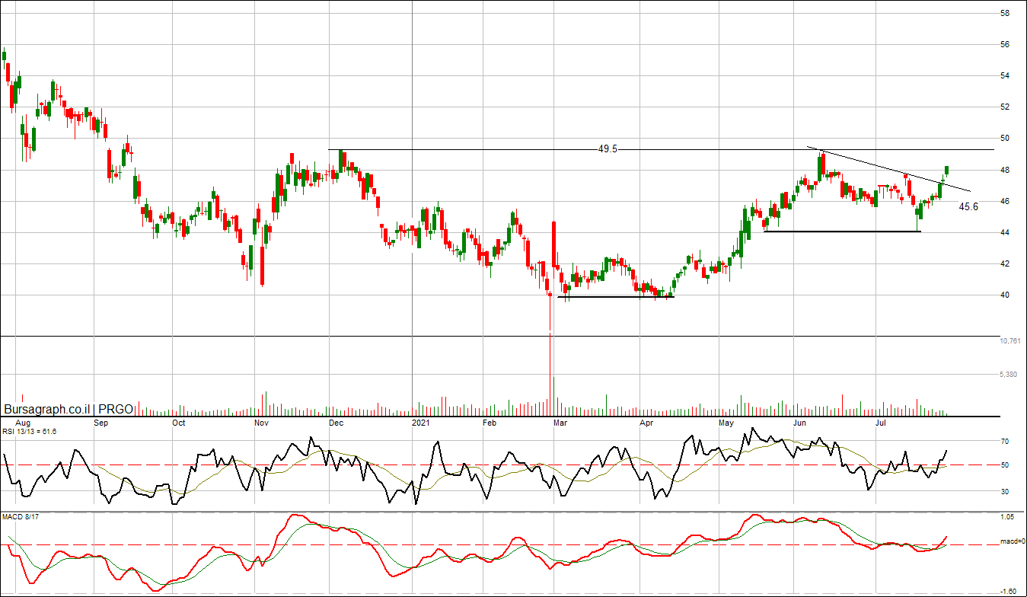Click the 58 value on price axis

click(x=1005, y=14)
